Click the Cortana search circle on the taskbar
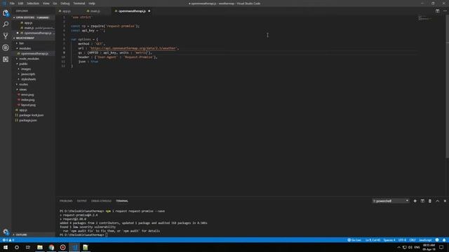The image size is (449, 252). point(17,247)
